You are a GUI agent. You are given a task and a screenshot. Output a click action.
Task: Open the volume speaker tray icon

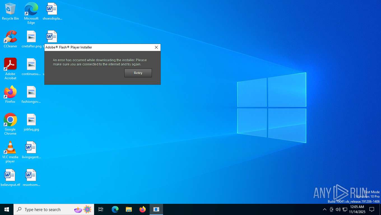click(338, 209)
